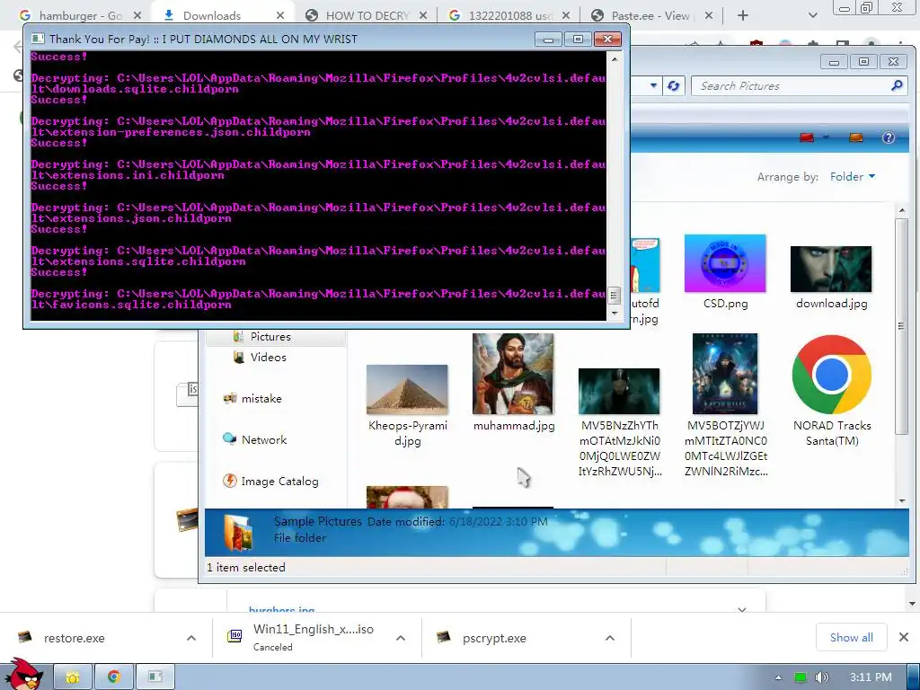Click the refresh icon in Pictures explorer window
This screenshot has height=690, width=920.
coord(673,85)
